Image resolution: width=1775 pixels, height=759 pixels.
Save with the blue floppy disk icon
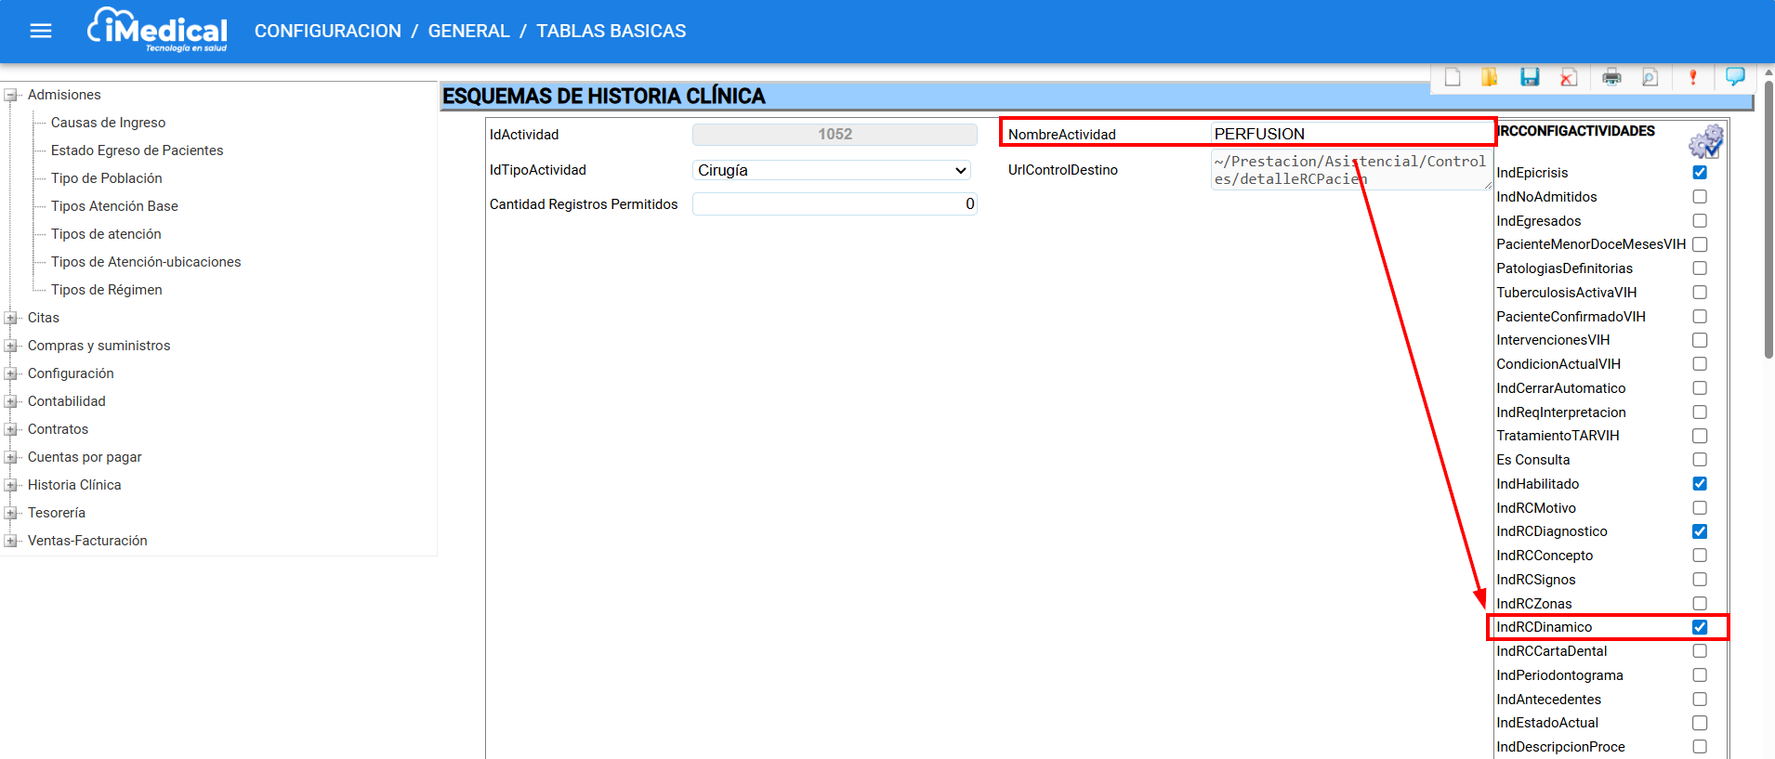pyautogui.click(x=1530, y=77)
